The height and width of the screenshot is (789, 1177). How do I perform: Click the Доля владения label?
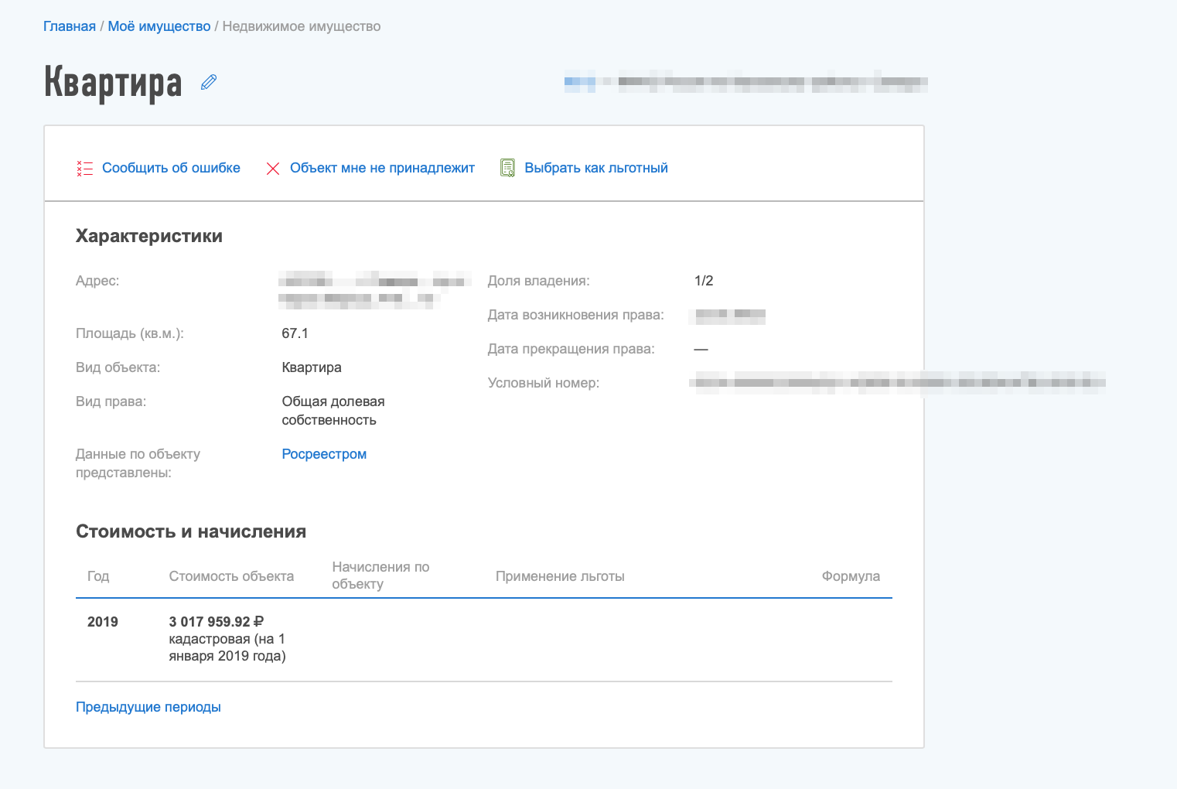coord(538,281)
